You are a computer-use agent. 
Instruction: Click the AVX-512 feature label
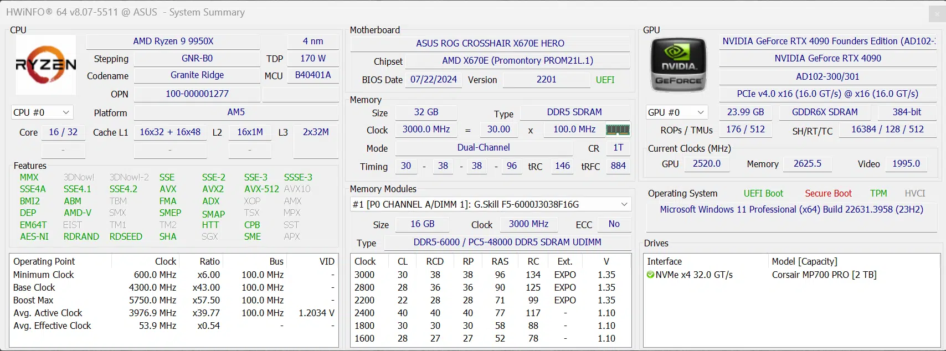(261, 189)
